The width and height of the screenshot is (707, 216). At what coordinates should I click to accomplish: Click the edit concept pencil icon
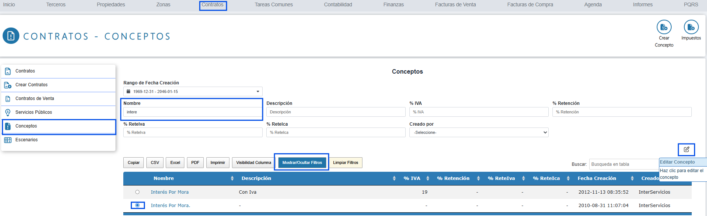point(686,149)
